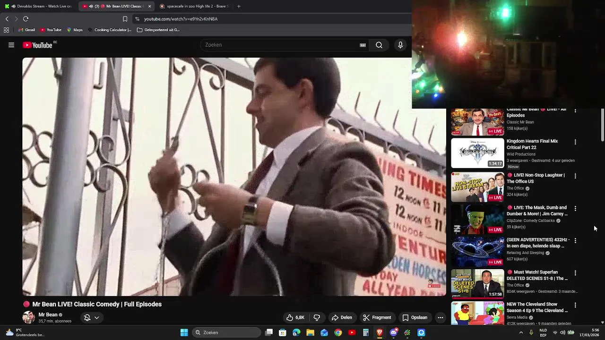The width and height of the screenshot is (605, 340).
Task: Open Calculator from the taskbar
Action: [x=366, y=332]
